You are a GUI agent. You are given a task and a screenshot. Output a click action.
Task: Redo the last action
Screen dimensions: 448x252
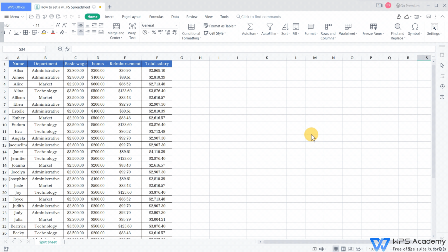72,17
